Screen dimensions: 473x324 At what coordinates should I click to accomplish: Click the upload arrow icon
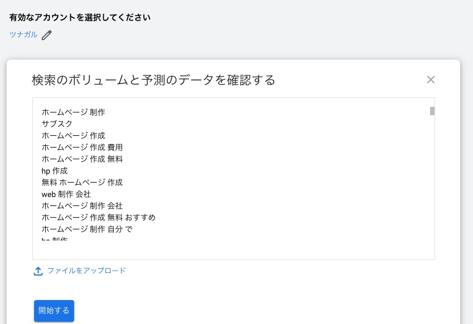(x=38, y=271)
